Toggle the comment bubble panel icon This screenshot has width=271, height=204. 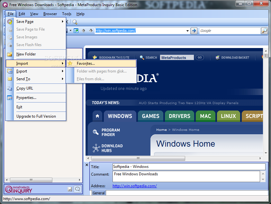coord(77,189)
